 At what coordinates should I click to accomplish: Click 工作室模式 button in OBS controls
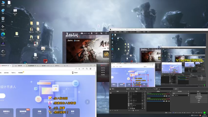point(199,99)
